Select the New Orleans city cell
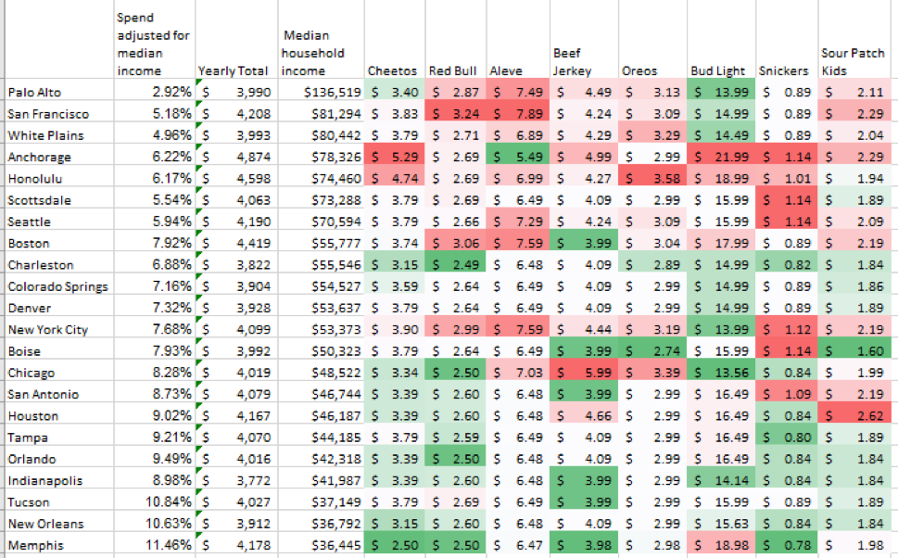 point(59,523)
